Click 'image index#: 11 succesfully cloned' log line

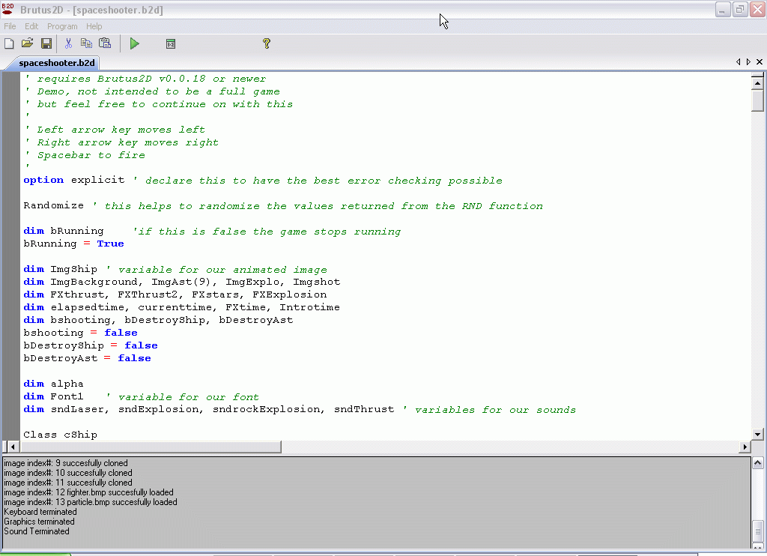68,482
